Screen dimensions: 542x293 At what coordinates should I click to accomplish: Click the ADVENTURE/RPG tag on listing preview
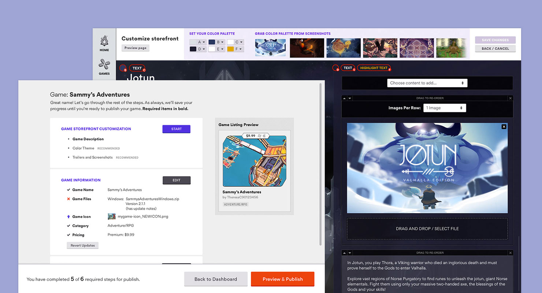coord(235,204)
